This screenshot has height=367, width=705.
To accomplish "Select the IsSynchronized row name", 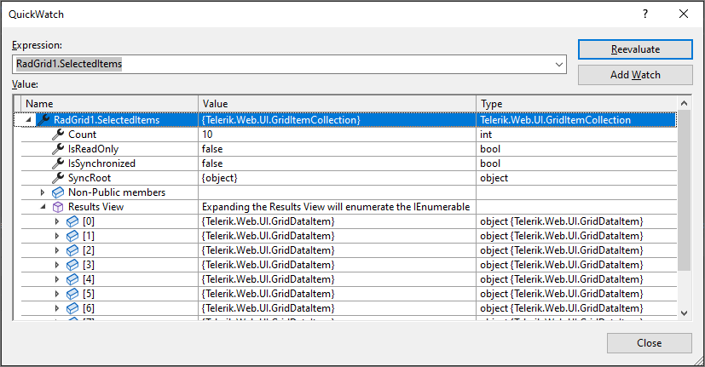I will pos(101,163).
